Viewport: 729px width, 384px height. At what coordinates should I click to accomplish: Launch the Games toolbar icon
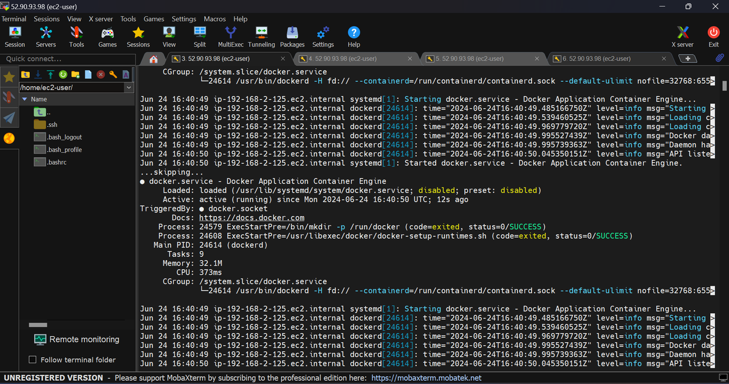click(108, 36)
